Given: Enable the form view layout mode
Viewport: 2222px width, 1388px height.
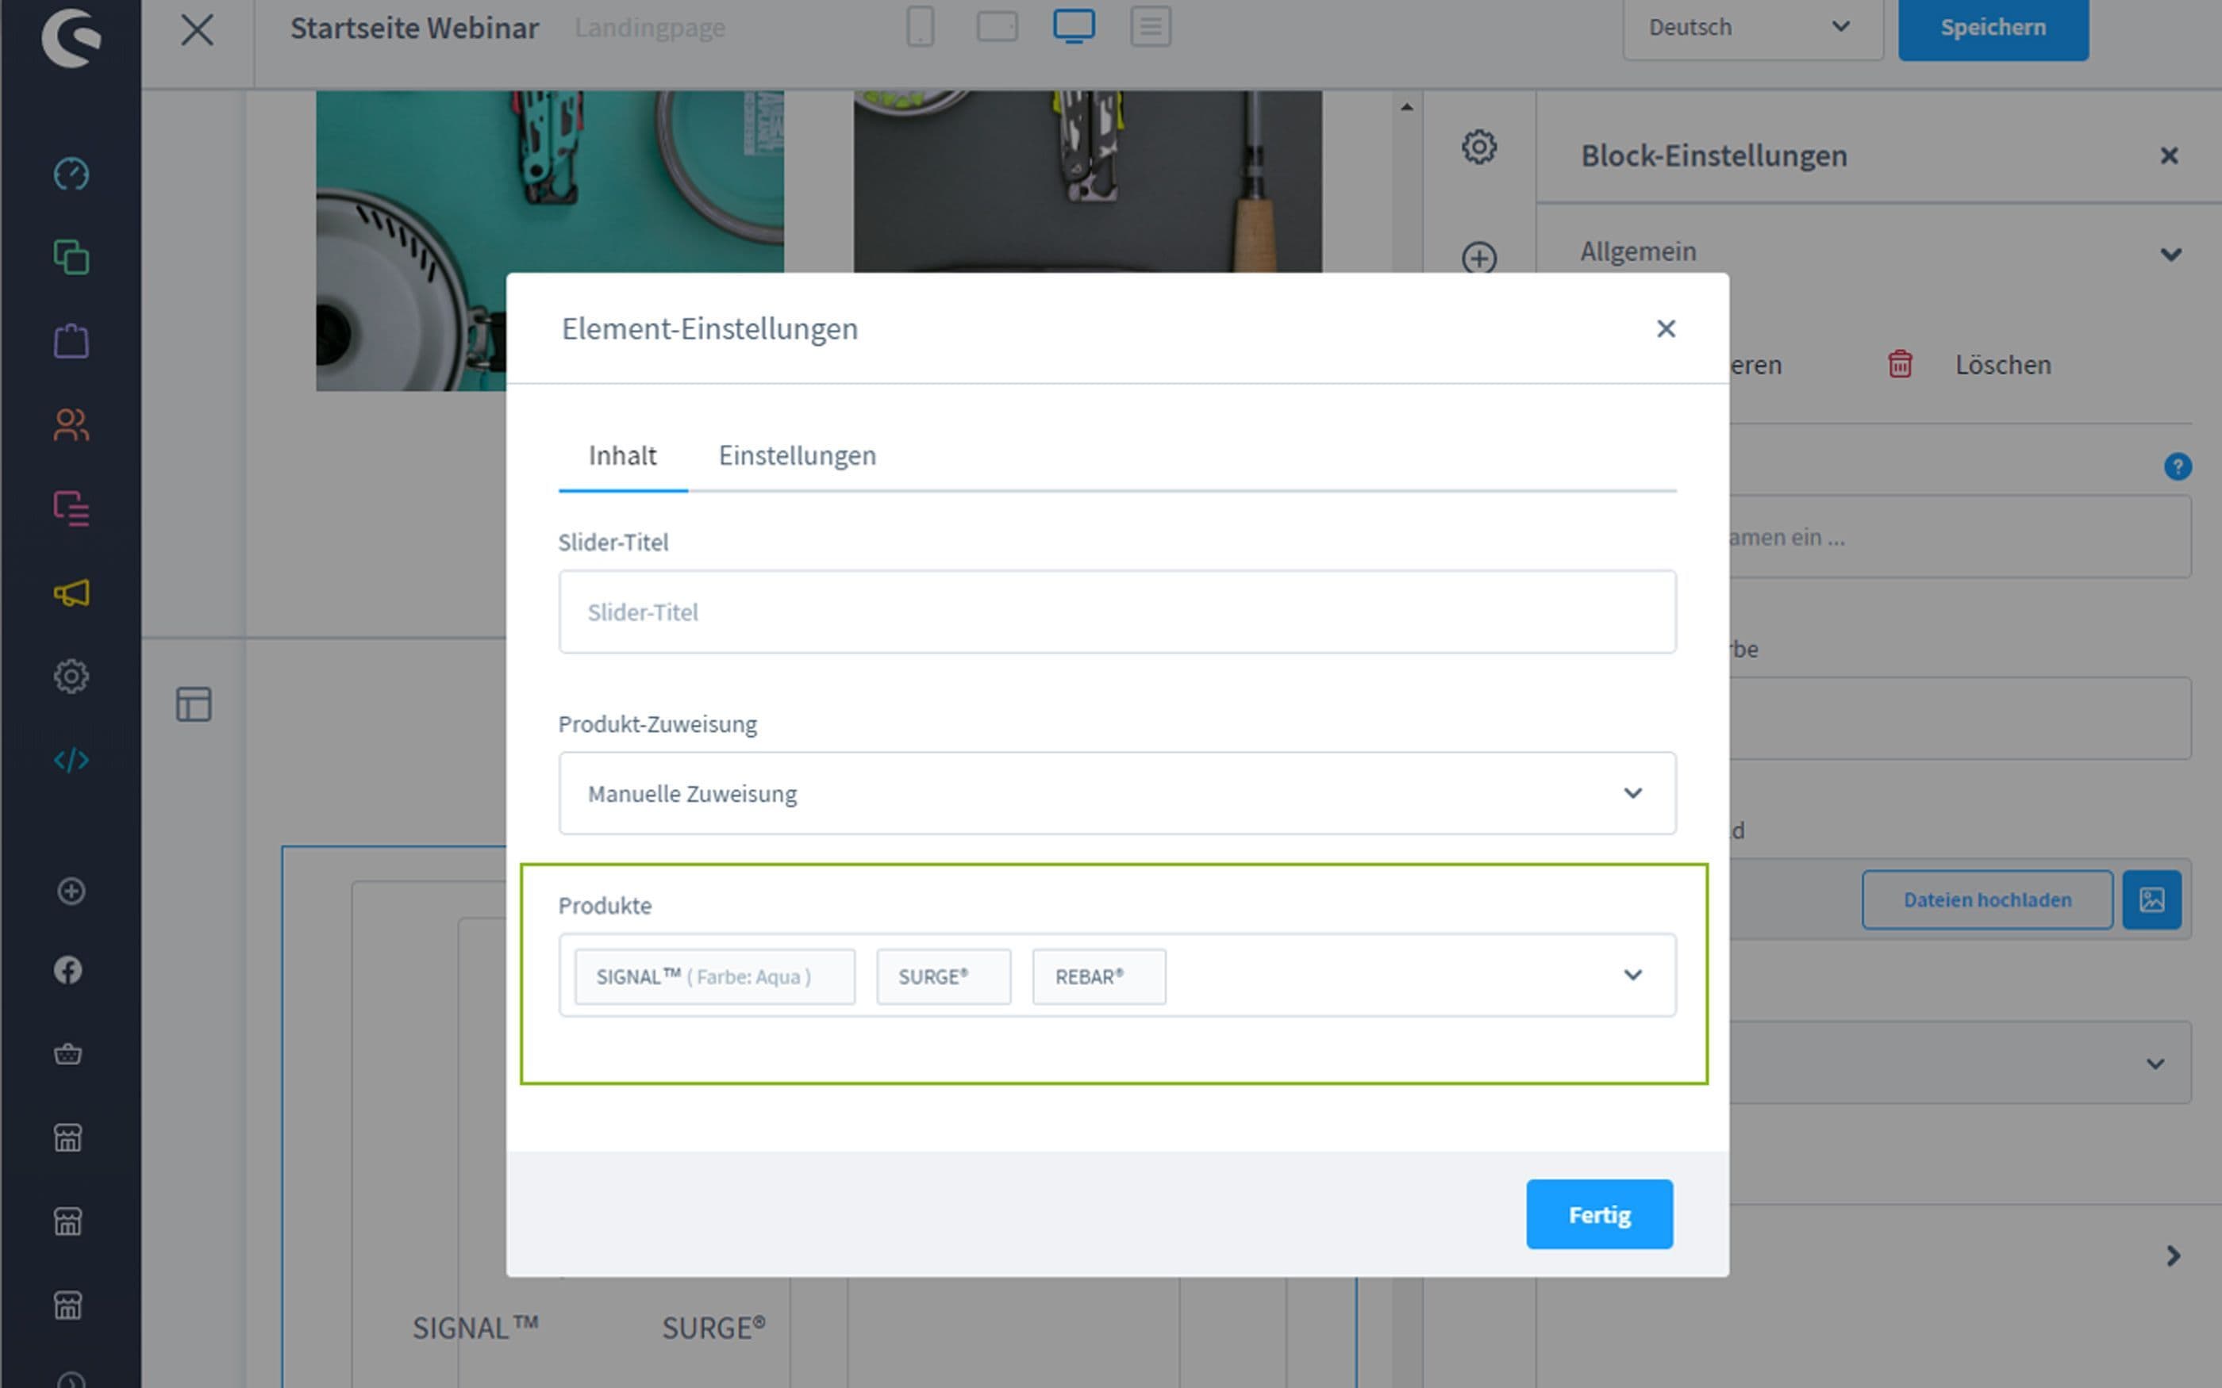Looking at the screenshot, I should coord(1151,27).
